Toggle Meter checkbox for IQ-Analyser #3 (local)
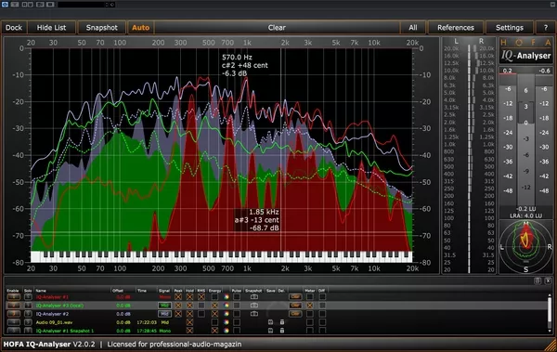This screenshot has height=352, width=557. tap(310, 306)
